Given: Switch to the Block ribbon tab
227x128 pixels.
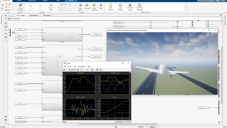Looking at the screenshot, I should [x=71, y=1].
